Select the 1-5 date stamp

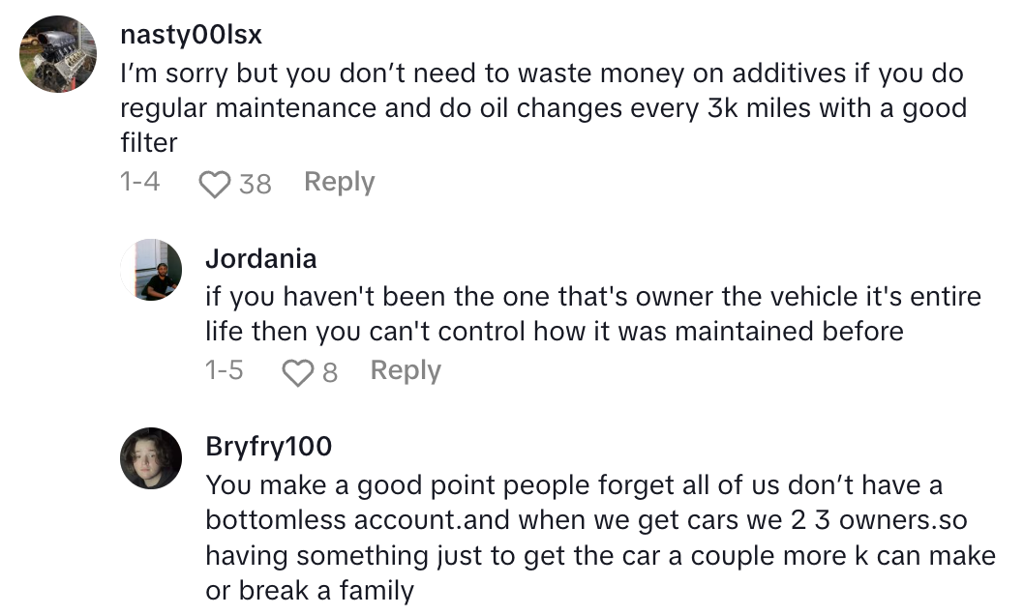(225, 370)
